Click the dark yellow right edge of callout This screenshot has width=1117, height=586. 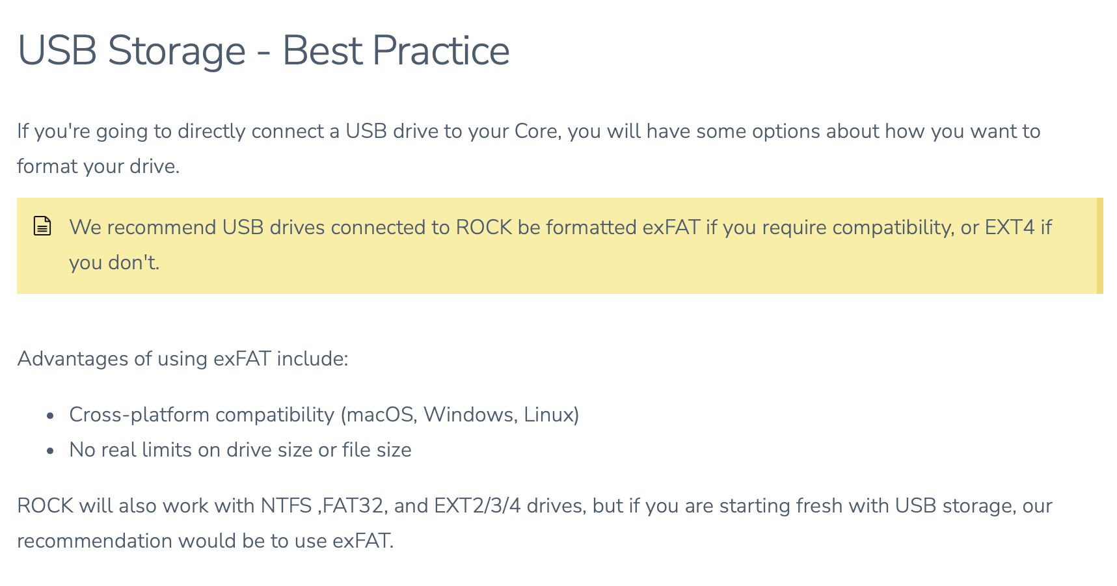1099,246
